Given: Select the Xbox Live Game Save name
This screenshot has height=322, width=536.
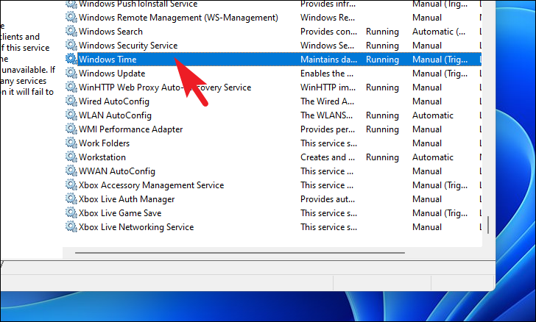Looking at the screenshot, I should 120,213.
